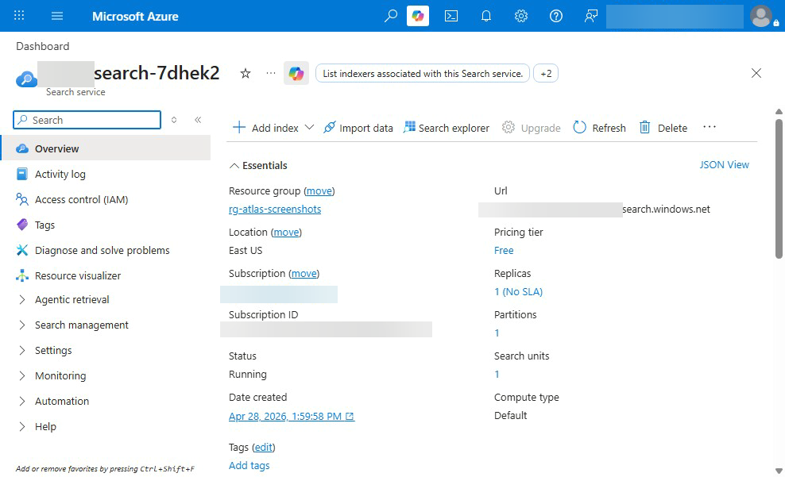Viewport: 785px width, 477px height.
Task: Open Search explorer
Action: click(x=446, y=128)
